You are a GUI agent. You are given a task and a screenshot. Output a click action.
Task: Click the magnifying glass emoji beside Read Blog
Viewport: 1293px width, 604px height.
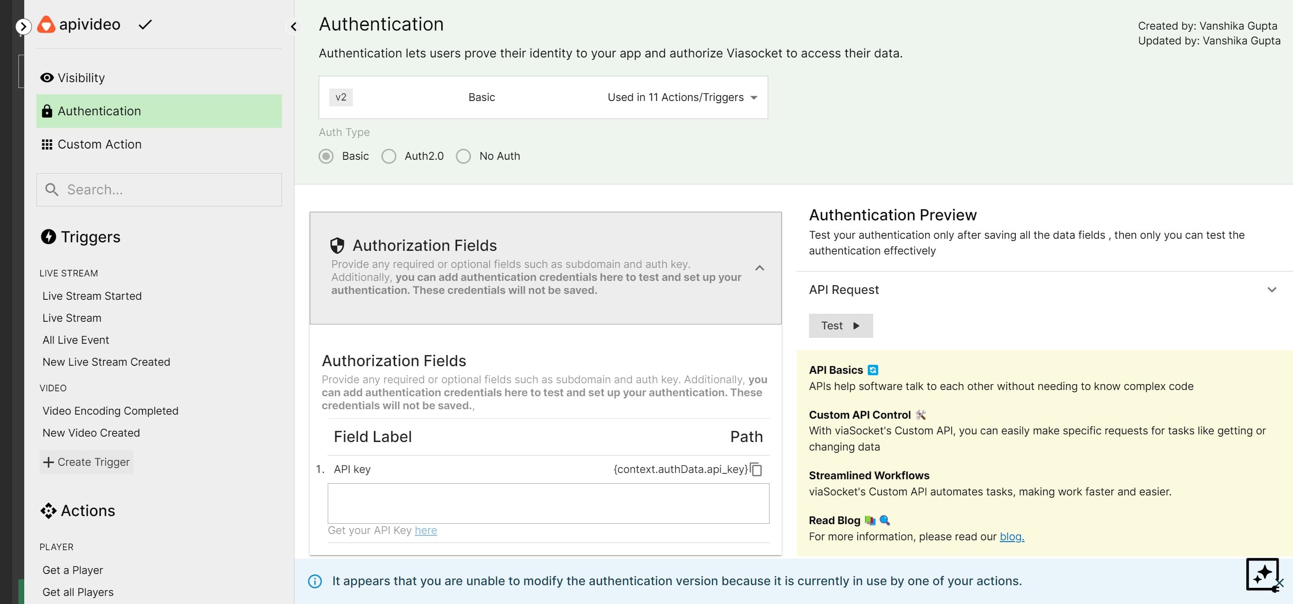click(x=885, y=521)
